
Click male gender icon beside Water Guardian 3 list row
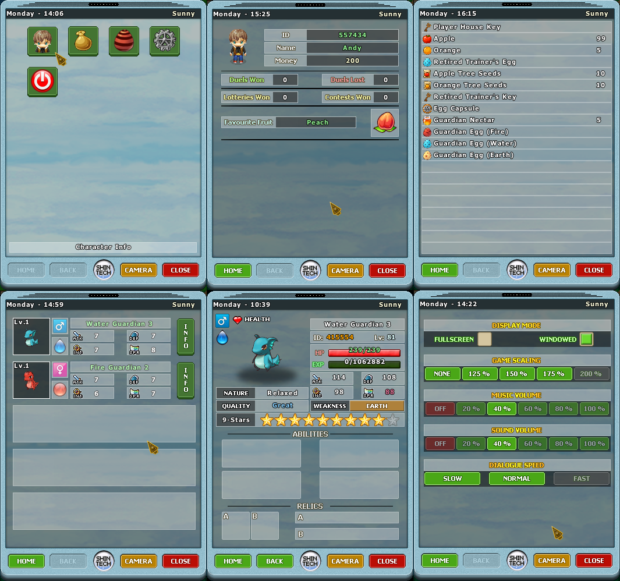coord(60,326)
